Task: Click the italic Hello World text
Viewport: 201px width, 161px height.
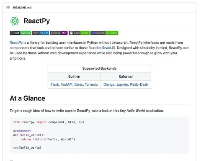Action: [136, 111]
